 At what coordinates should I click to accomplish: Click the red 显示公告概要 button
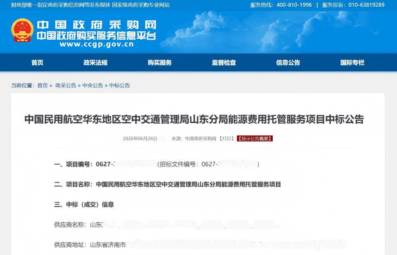[x=255, y=139]
